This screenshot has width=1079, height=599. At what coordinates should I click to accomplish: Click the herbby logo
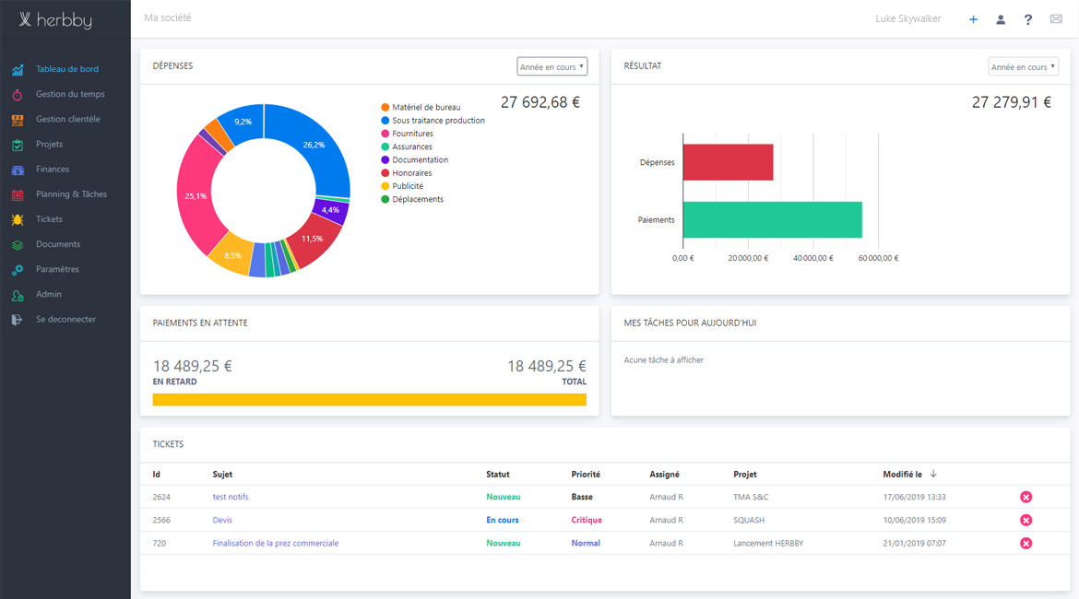pyautogui.click(x=55, y=20)
